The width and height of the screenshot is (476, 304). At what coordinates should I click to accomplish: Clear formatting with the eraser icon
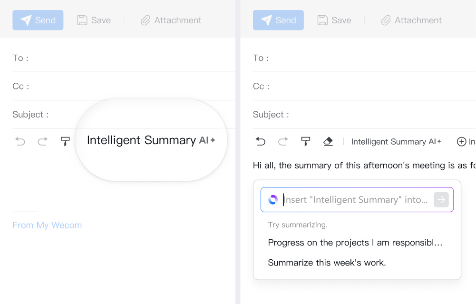pyautogui.click(x=328, y=141)
